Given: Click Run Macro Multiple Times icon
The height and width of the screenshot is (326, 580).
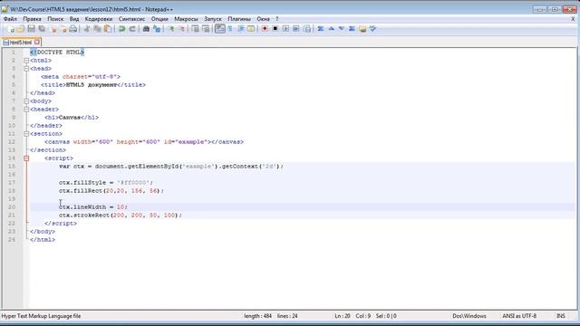Looking at the screenshot, I should tap(296, 29).
